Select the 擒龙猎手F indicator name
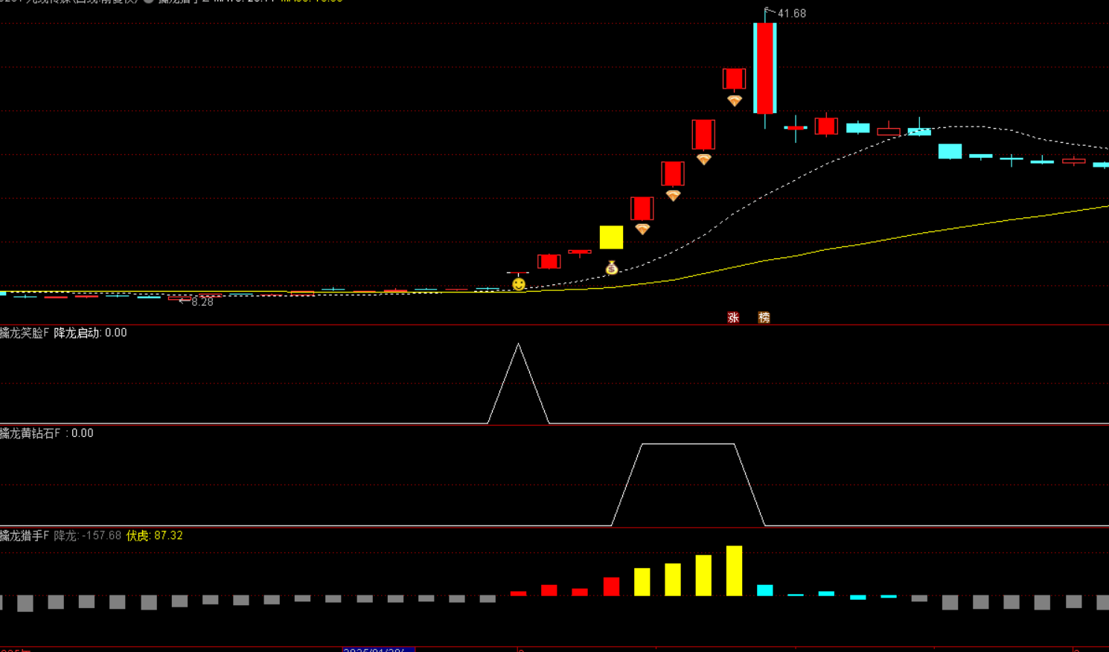The width and height of the screenshot is (1109, 652). 25,536
